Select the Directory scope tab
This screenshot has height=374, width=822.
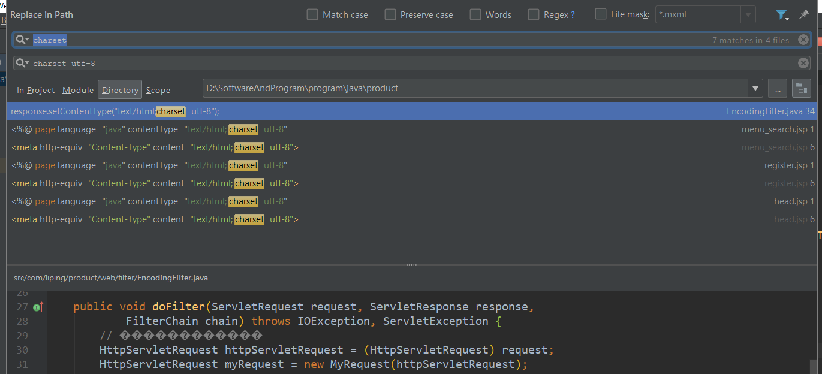(120, 89)
